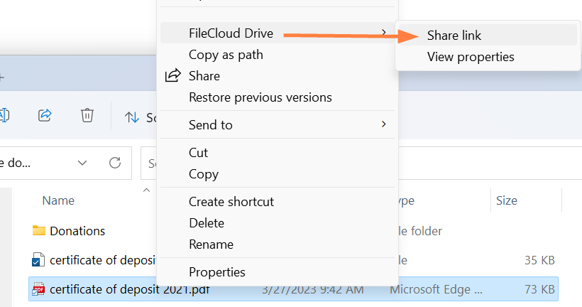The width and height of the screenshot is (582, 307).
Task: Click the Delete trash can toolbar icon
Action: 87,115
